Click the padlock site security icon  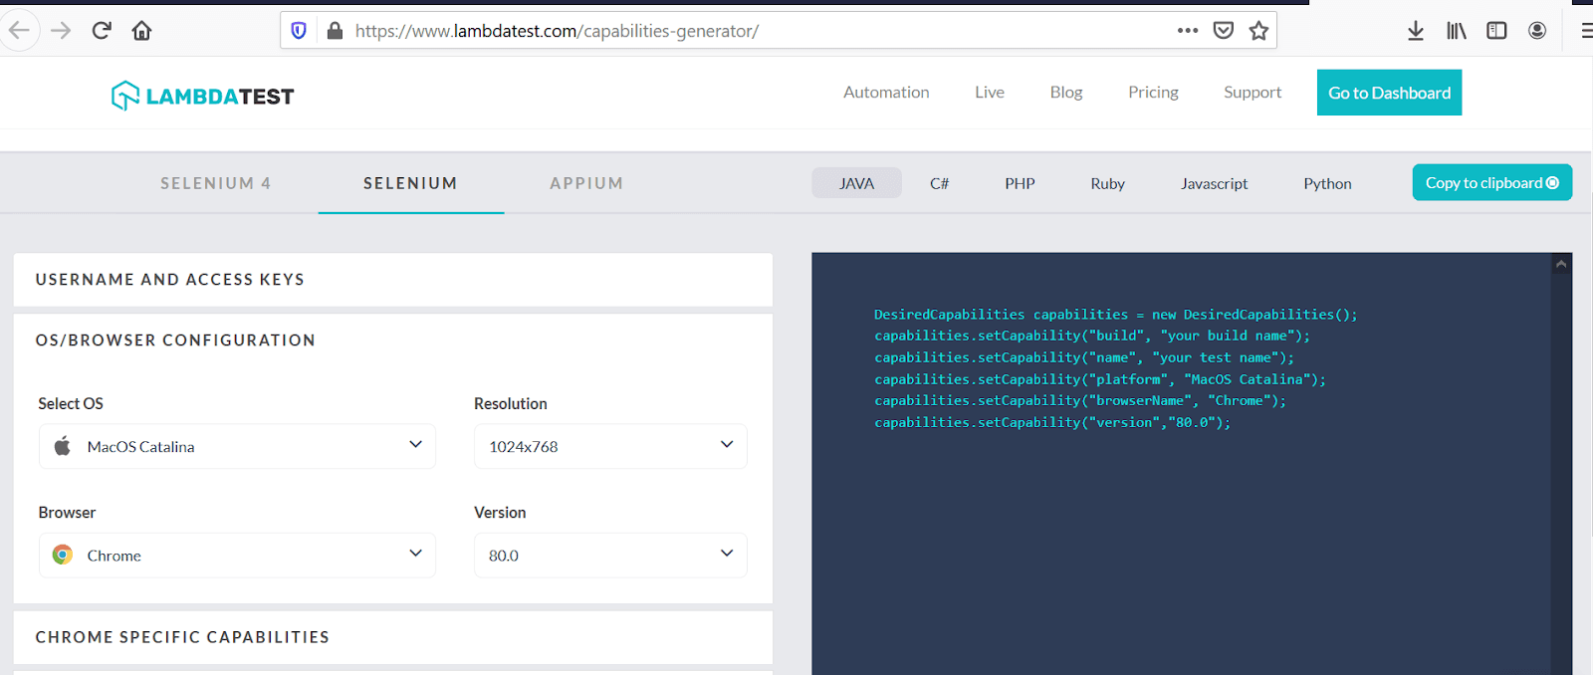click(335, 31)
